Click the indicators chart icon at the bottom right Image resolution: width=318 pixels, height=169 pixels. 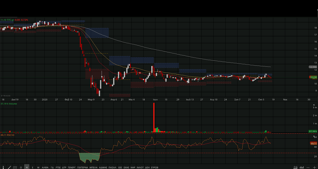point(295,167)
